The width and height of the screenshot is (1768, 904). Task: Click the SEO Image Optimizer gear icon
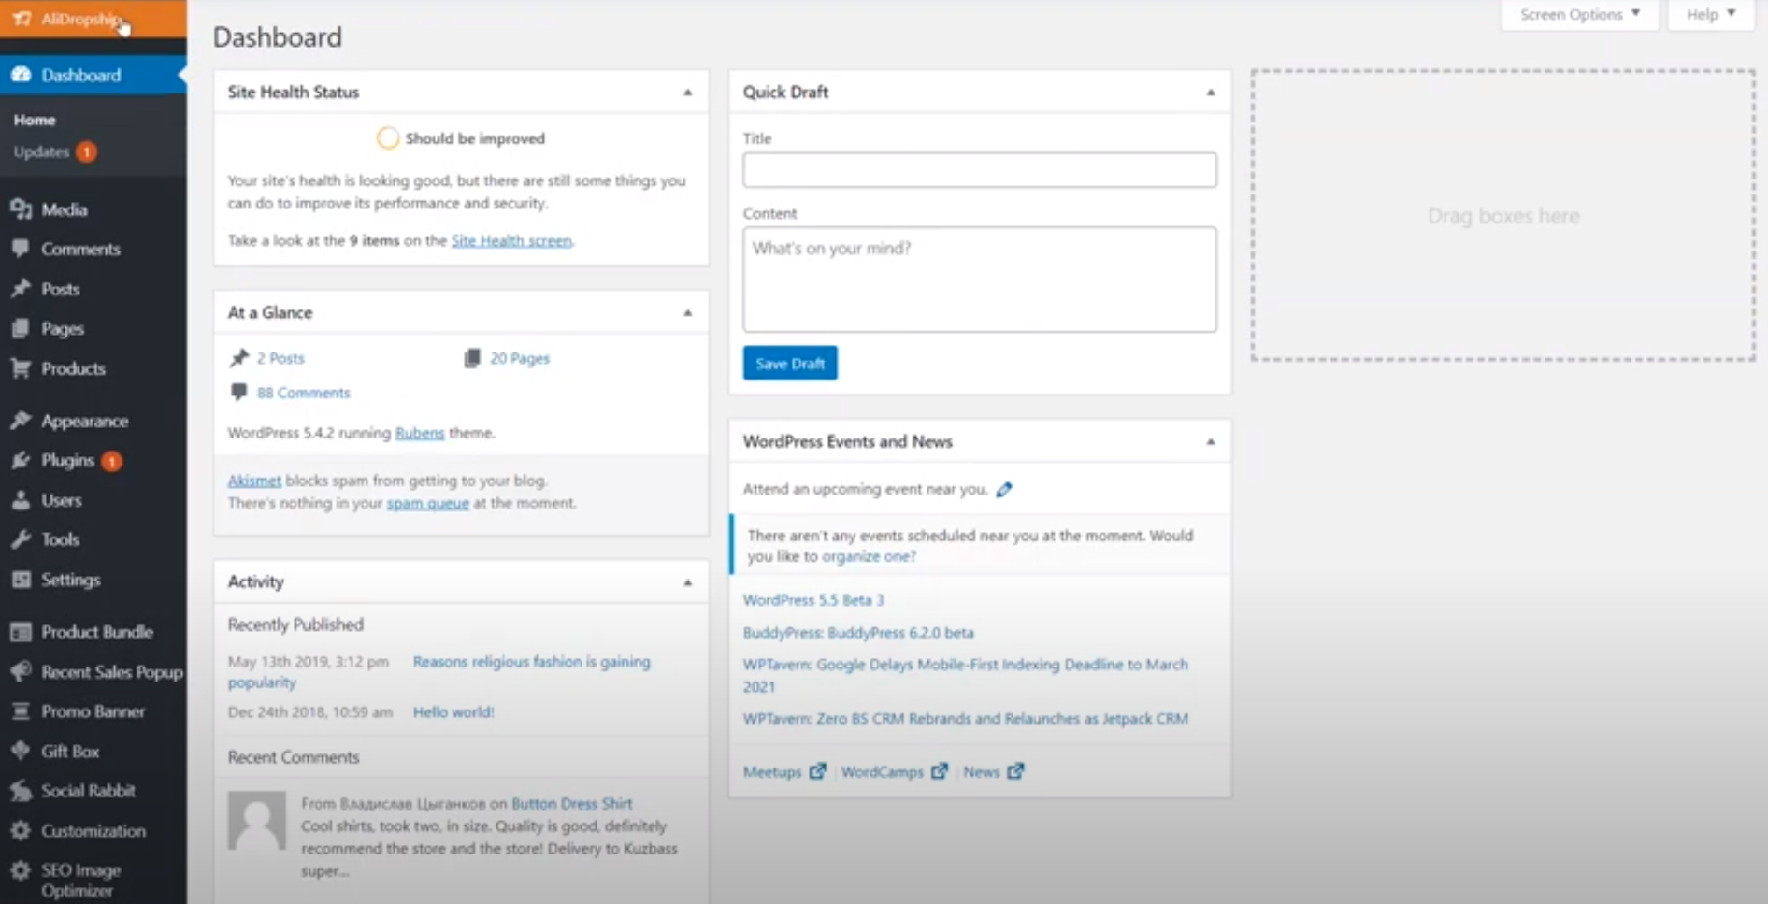point(21,870)
